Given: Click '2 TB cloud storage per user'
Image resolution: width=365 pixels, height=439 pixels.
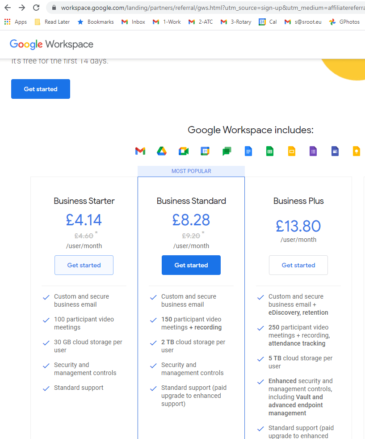Looking at the screenshot, I should [193, 346].
